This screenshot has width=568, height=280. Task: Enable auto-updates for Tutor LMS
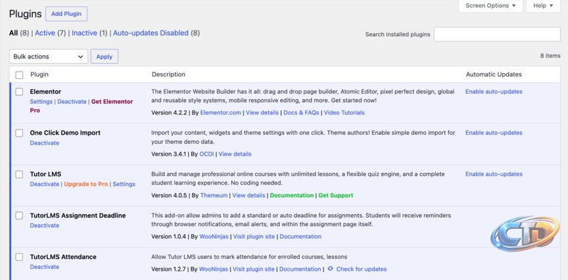click(494, 174)
